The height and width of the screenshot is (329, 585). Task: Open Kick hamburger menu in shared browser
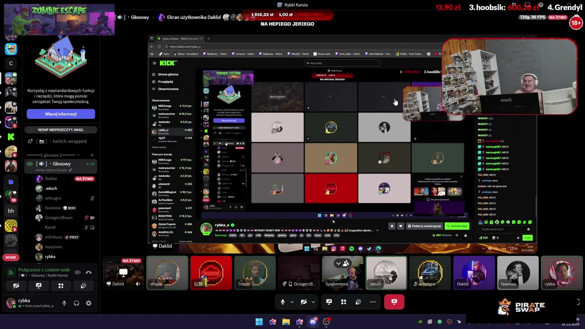(x=154, y=63)
